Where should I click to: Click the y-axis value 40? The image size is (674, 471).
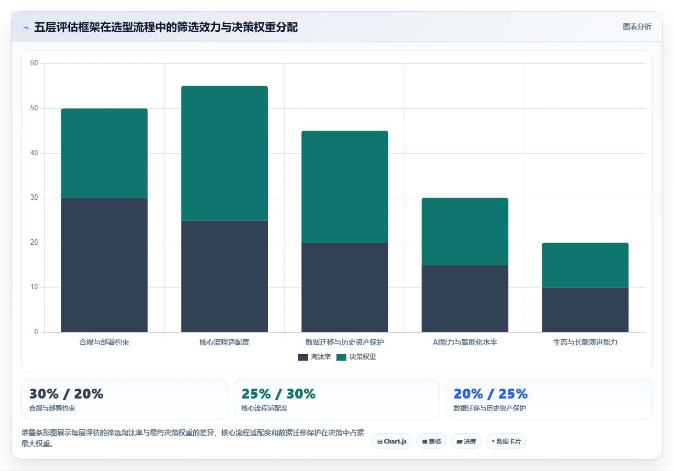[x=34, y=153]
